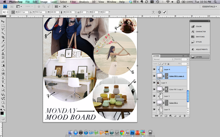The image size is (220, 137).
Task: Select the Type tool
Action: 3,82
